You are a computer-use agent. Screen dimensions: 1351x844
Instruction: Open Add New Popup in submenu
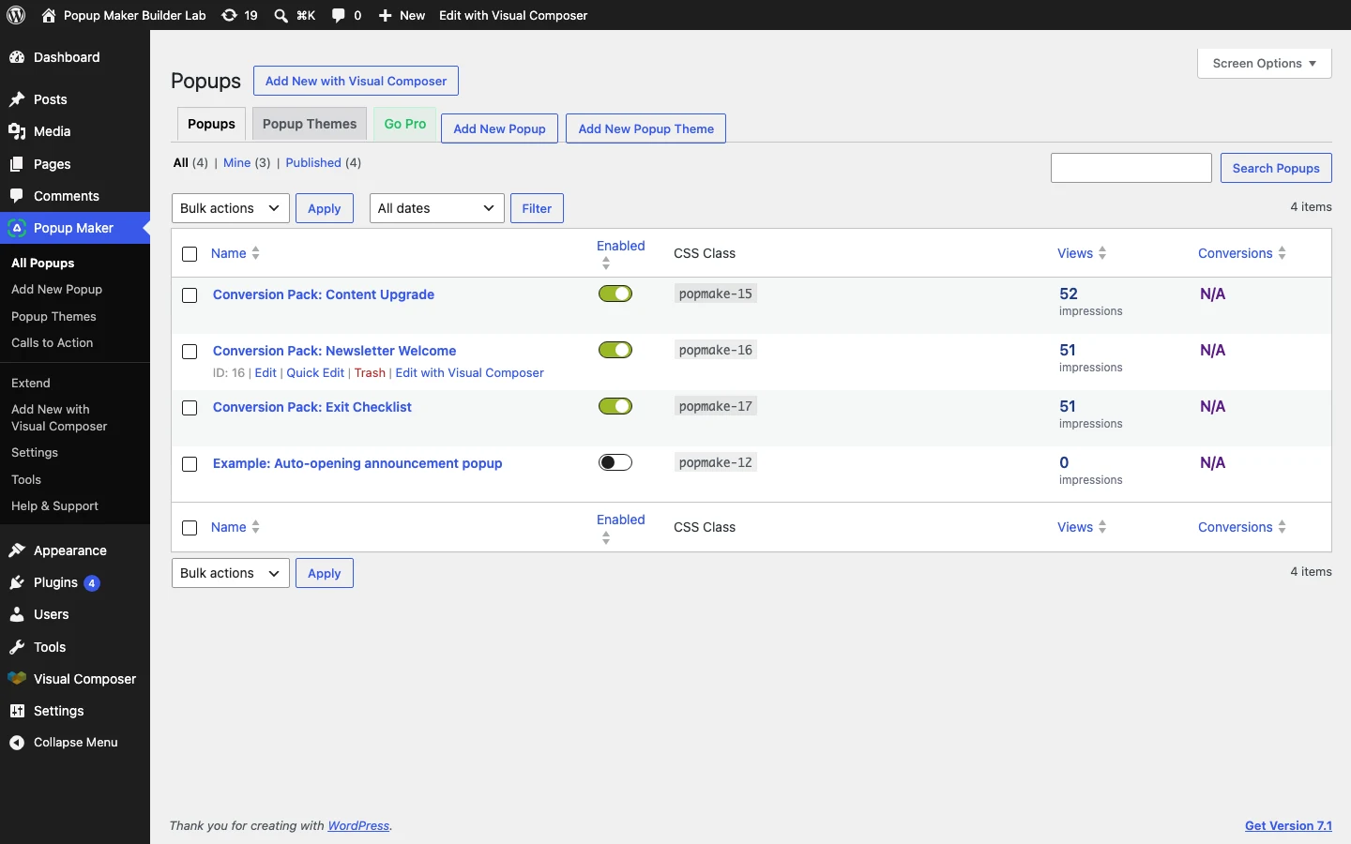pyautogui.click(x=56, y=290)
